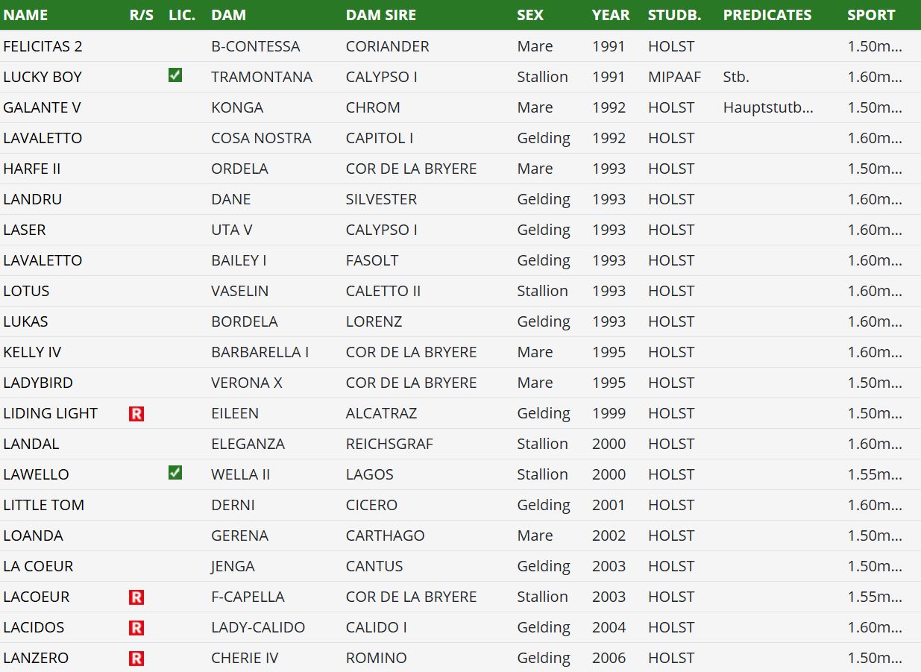Screen dimensions: 921x672
Task: Sort table by NAME column header
Action: 25,15
